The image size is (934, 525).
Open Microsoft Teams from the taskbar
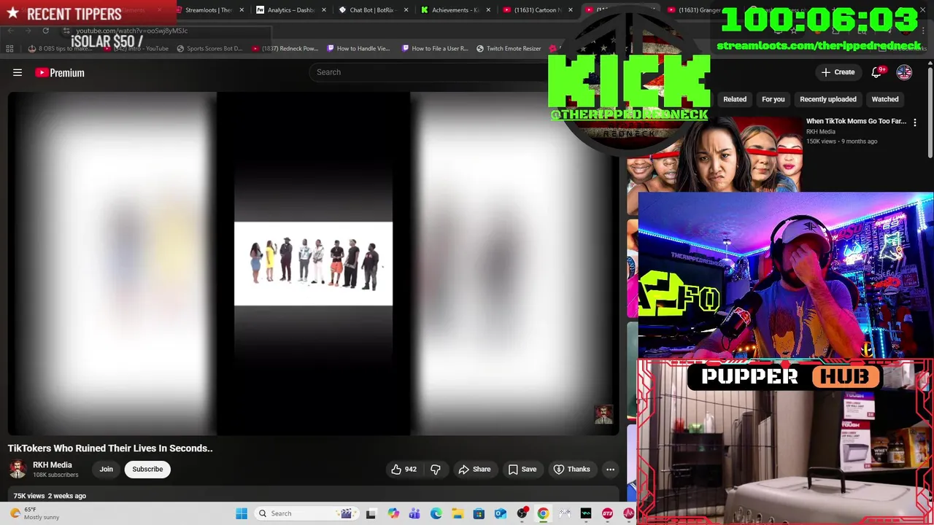pos(414,513)
